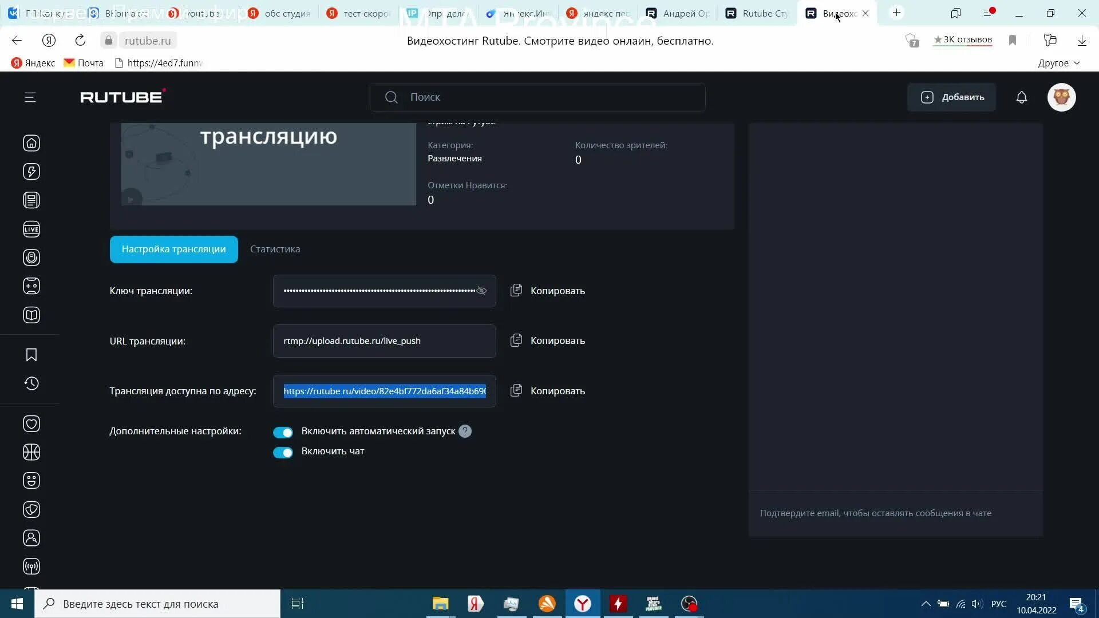Viewport: 1099px width, 618px height.
Task: Select the Настройка трансляции tab
Action: pos(174,249)
